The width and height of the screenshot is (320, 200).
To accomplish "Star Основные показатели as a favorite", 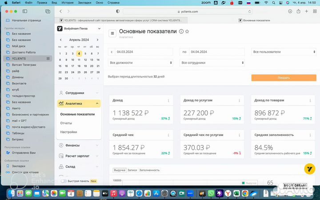I will pos(187,32).
